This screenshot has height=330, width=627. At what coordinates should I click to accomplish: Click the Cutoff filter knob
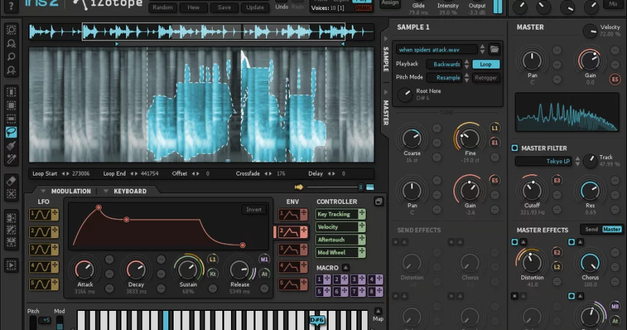point(532,190)
